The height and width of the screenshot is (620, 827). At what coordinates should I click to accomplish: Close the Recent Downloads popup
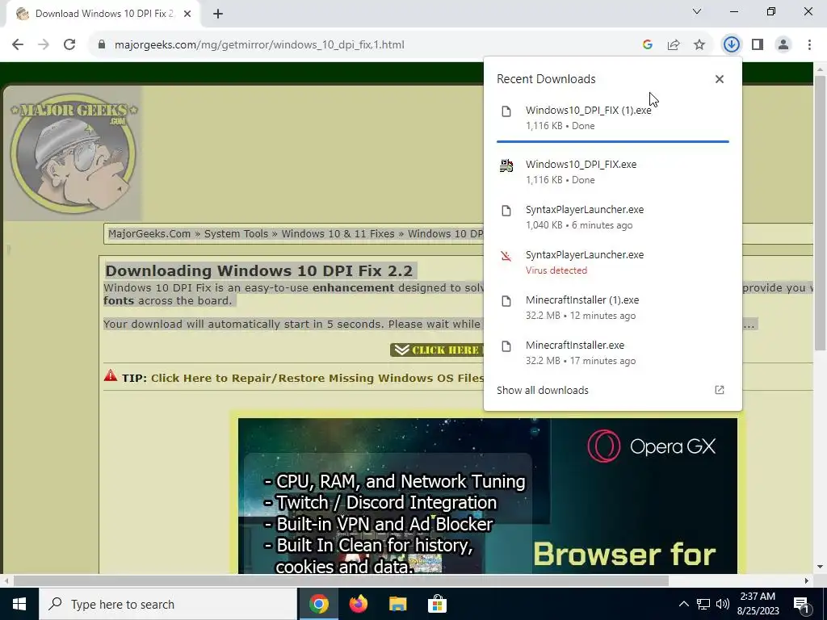tap(720, 79)
